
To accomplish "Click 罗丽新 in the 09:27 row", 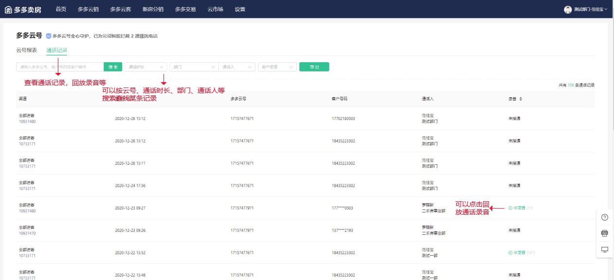I will (x=428, y=205).
